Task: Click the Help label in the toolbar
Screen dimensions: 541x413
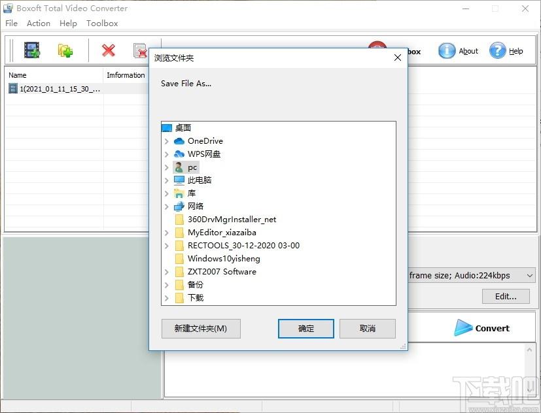Action: click(x=515, y=51)
